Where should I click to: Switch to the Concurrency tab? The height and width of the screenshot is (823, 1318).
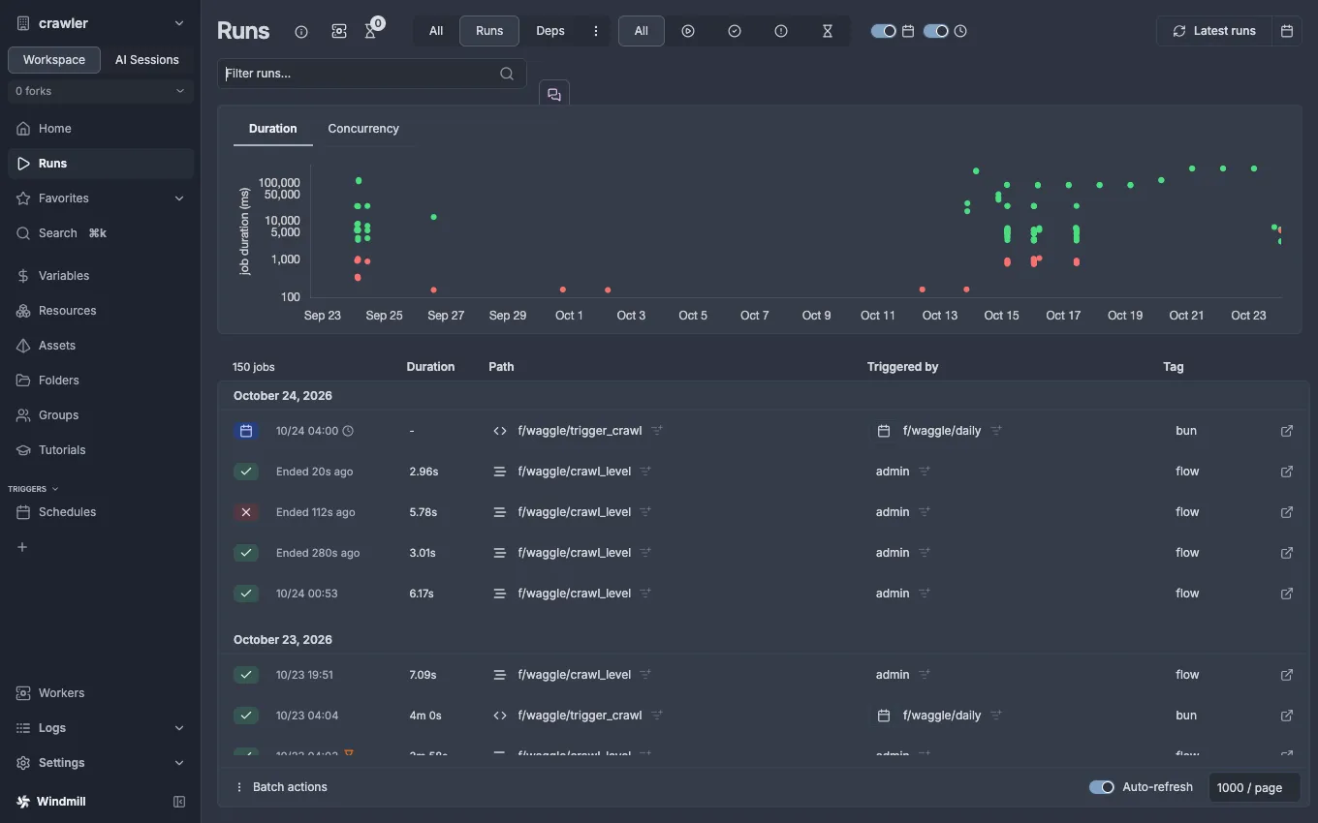[x=363, y=129]
